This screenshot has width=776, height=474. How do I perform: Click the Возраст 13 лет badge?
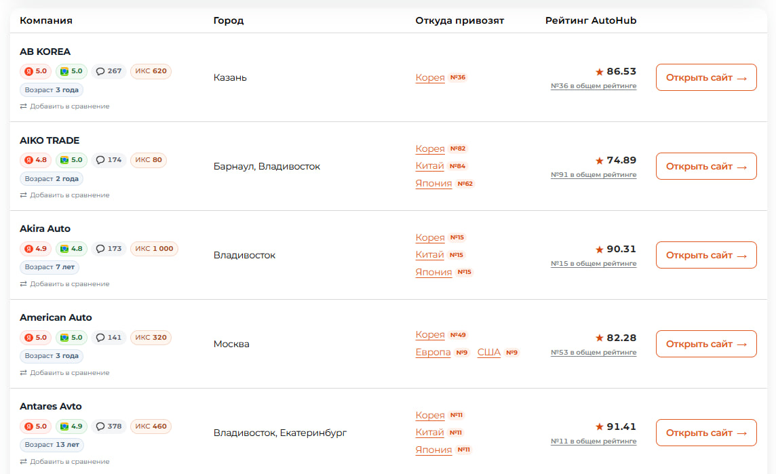tap(52, 445)
